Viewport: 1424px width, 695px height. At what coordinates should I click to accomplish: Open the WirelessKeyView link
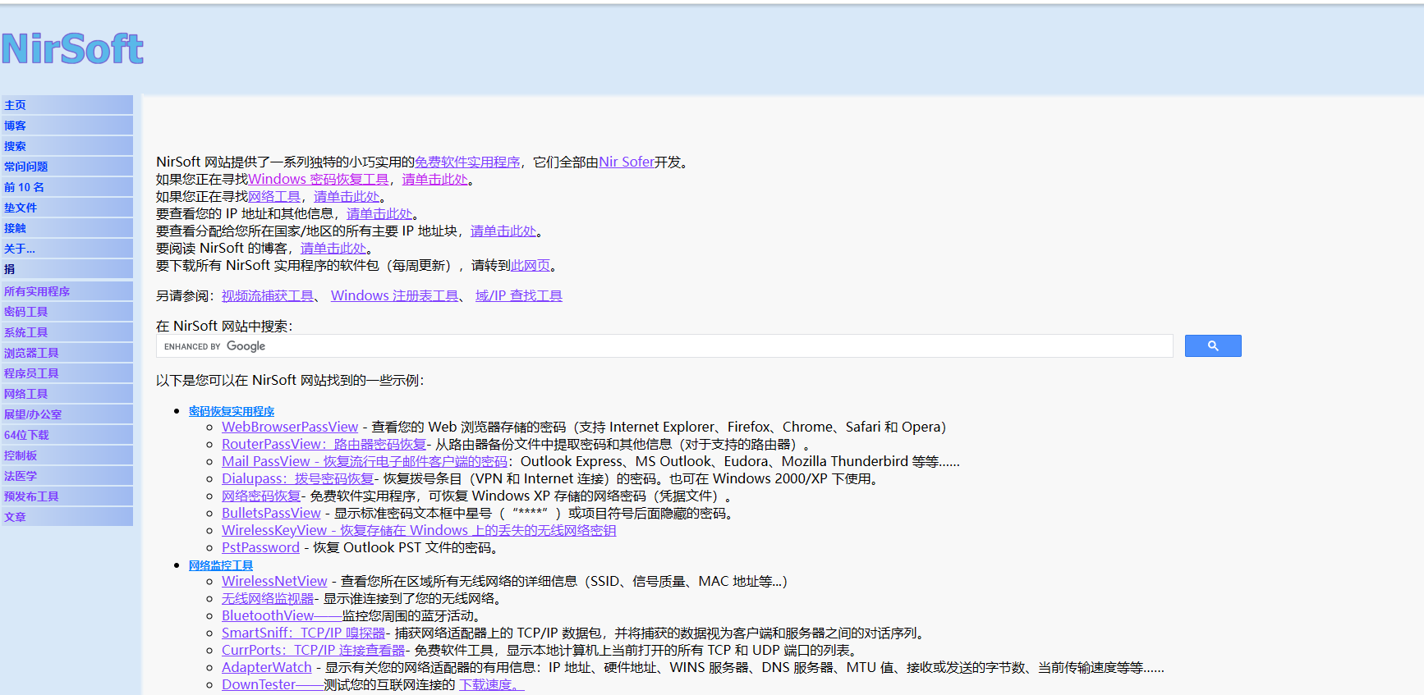(x=419, y=530)
